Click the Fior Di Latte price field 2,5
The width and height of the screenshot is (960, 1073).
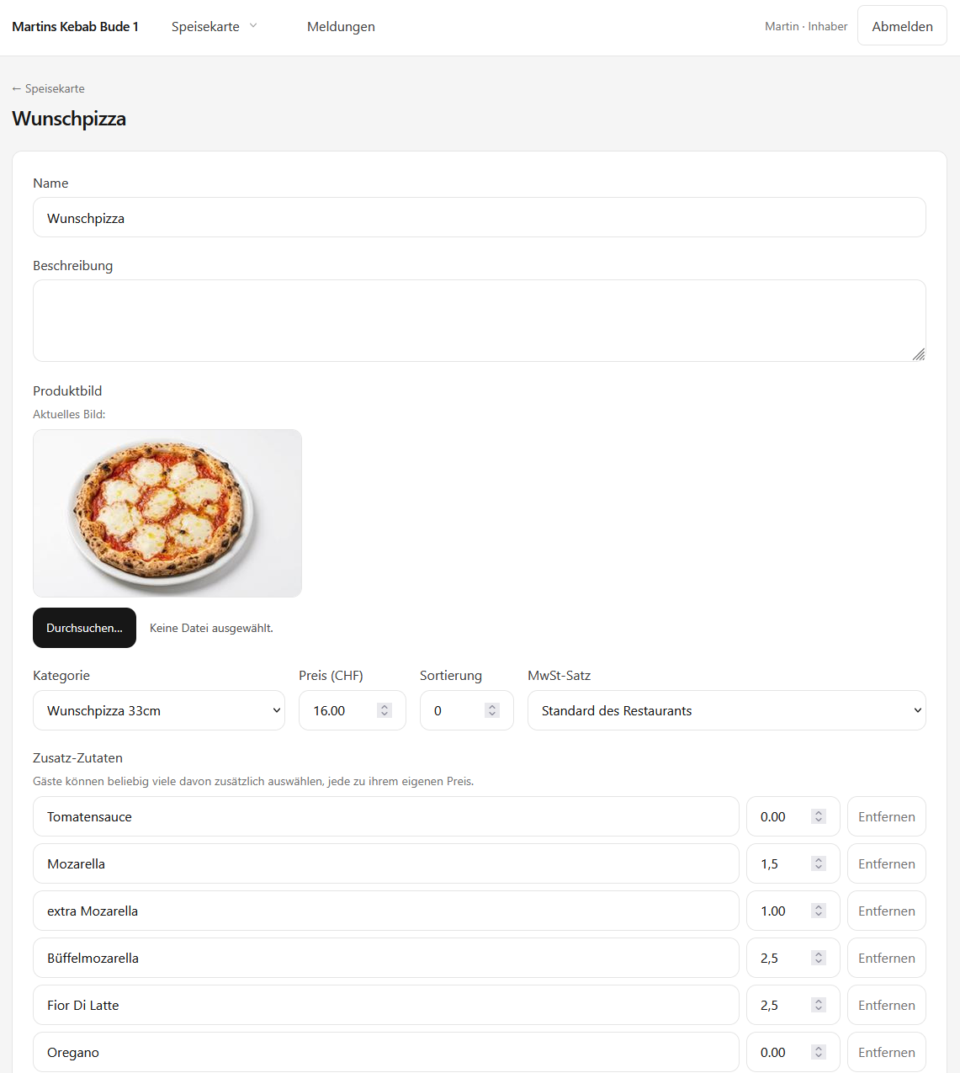[x=793, y=1005]
